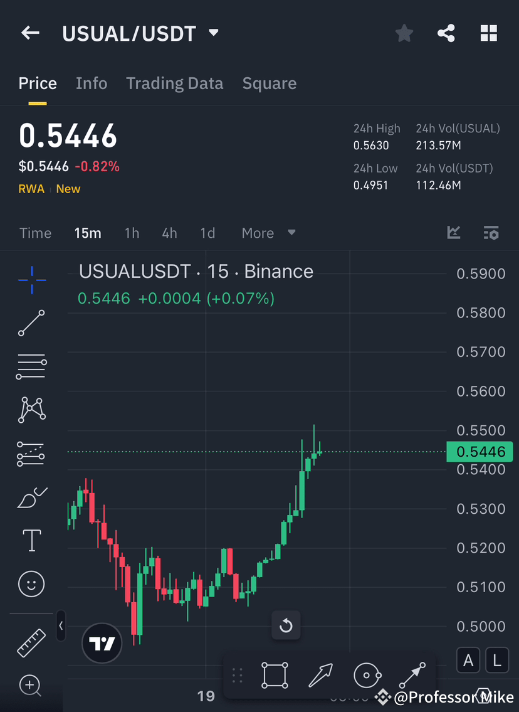Viewport: 519px width, 712px height.
Task: Toggle USUAL/USDT as a favorite star
Action: (404, 33)
